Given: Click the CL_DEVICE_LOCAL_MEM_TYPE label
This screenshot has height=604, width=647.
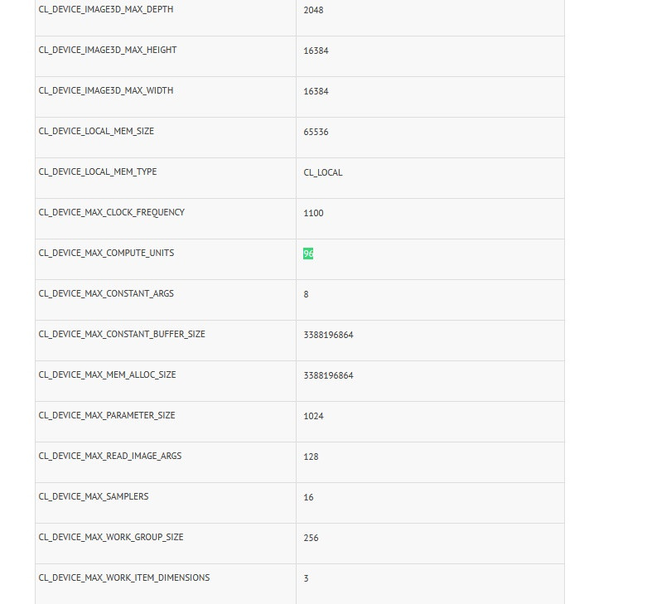Looking at the screenshot, I should [x=98, y=172].
